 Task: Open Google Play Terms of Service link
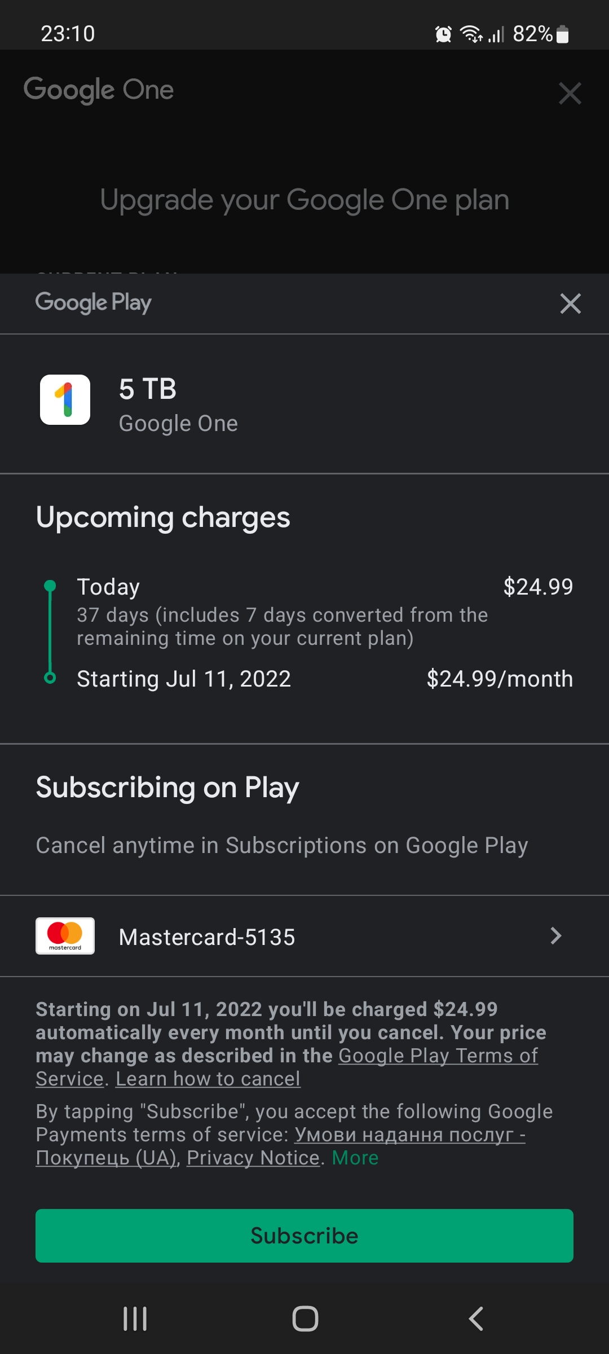coord(438,1056)
